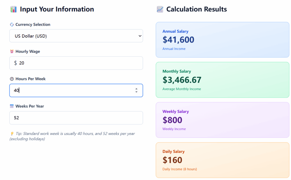Click the currency icon next to Currency Selection
The image size is (291, 180).
(11, 24)
